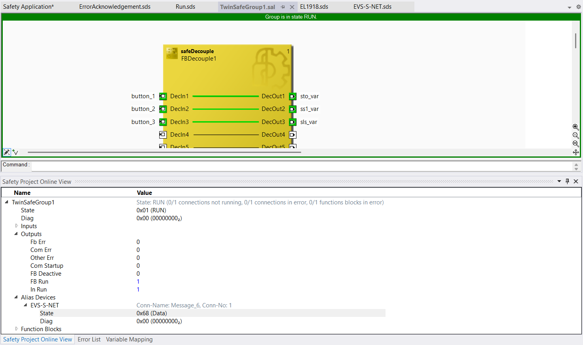This screenshot has height=345, width=583.
Task: Select the FBDecouple1 instance name
Action: (x=199, y=59)
